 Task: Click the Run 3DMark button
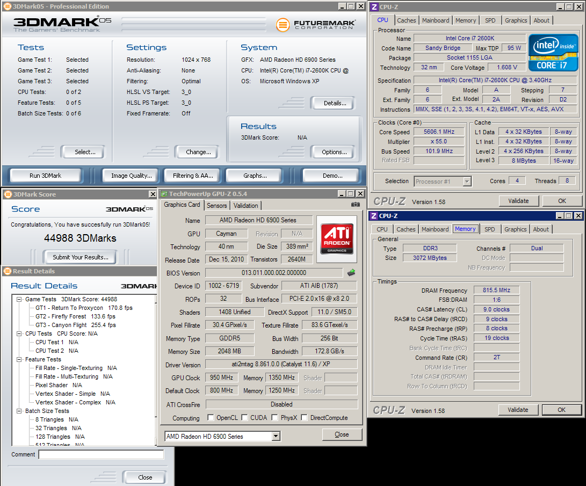(45, 176)
